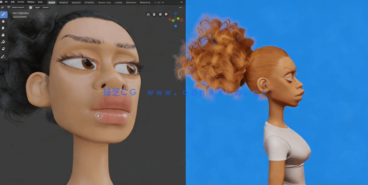Click small icon at top bar's right end
Image resolution: width=368 pixels, height=185 pixels.
pos(181,2)
